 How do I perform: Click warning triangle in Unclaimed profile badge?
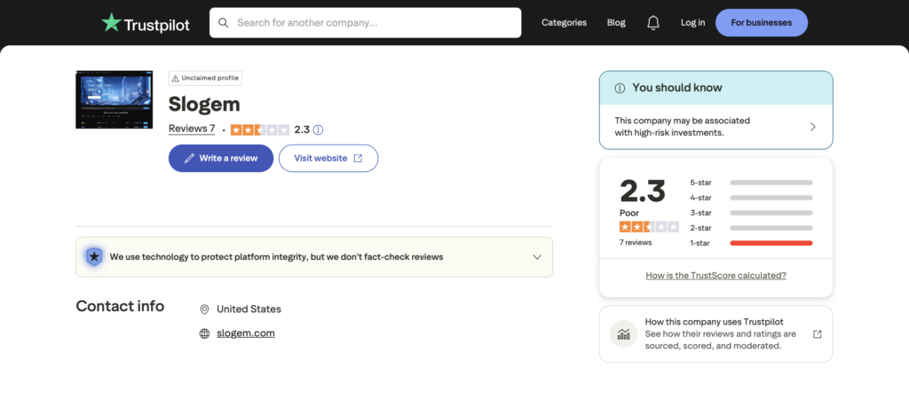175,78
